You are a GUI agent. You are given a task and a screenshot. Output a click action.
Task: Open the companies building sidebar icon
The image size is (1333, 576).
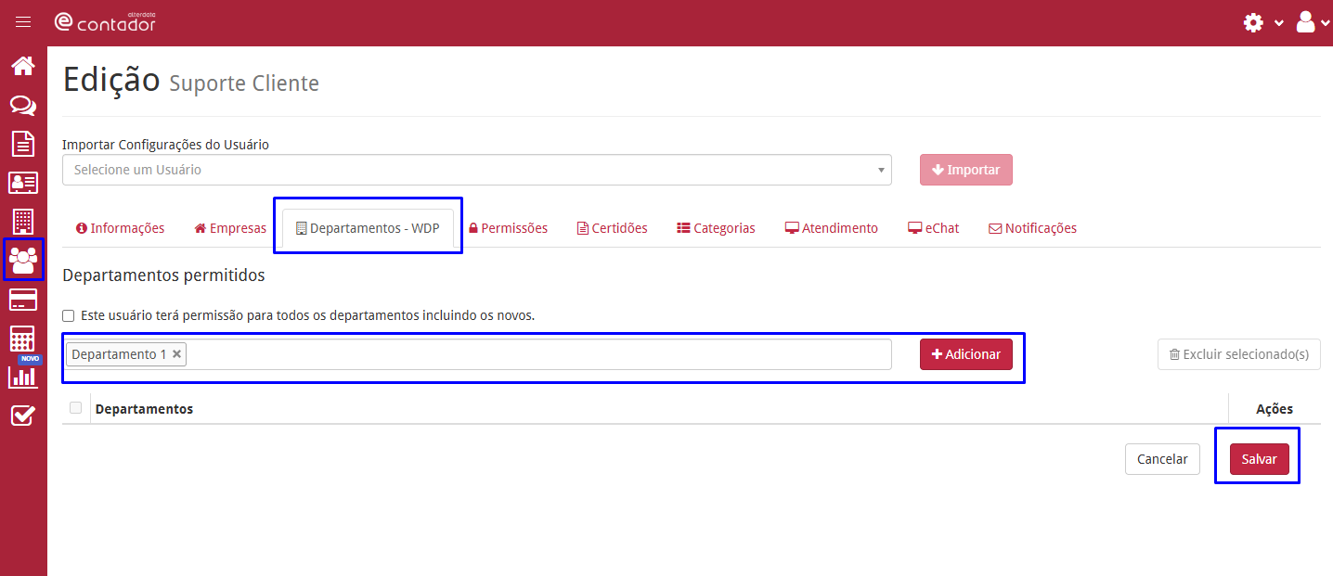[x=23, y=221]
